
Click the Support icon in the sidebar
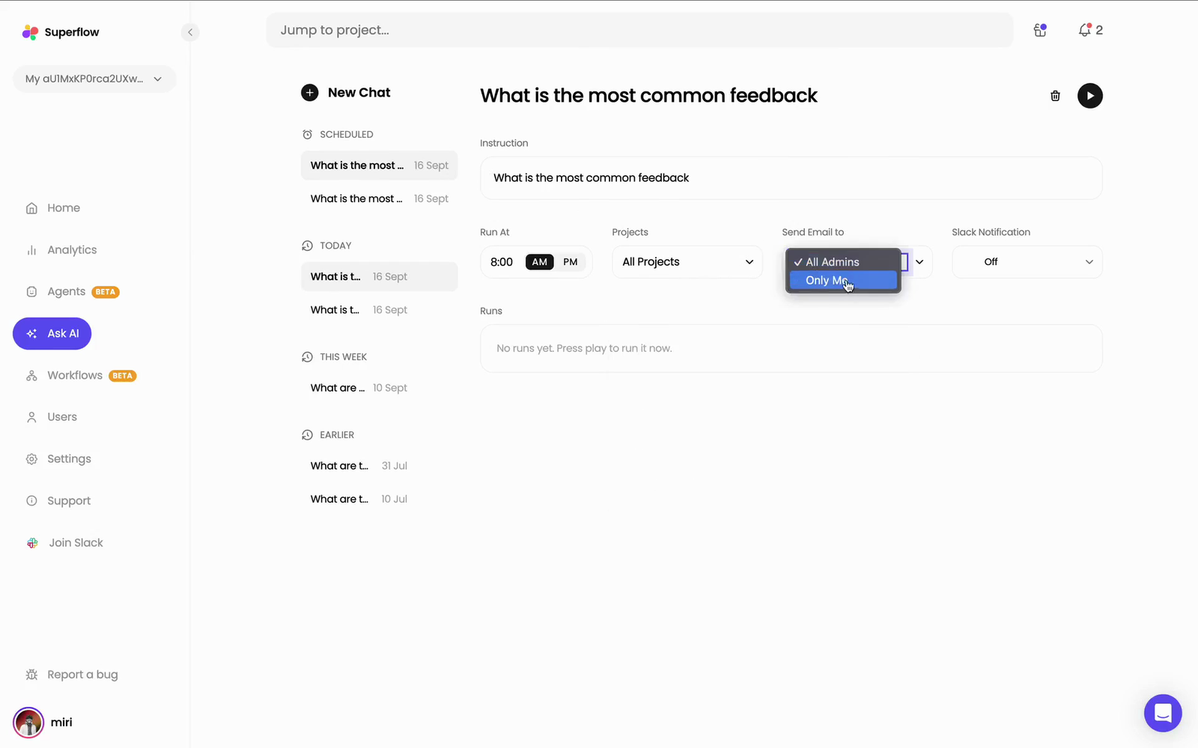coord(31,501)
